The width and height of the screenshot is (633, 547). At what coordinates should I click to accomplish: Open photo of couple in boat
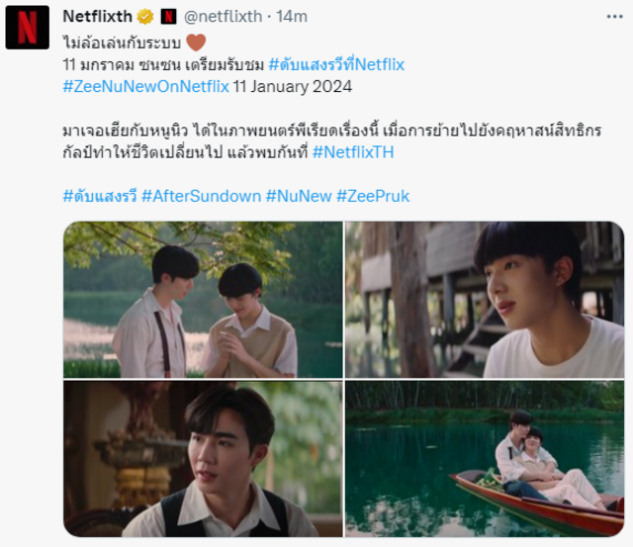pyautogui.click(x=485, y=459)
